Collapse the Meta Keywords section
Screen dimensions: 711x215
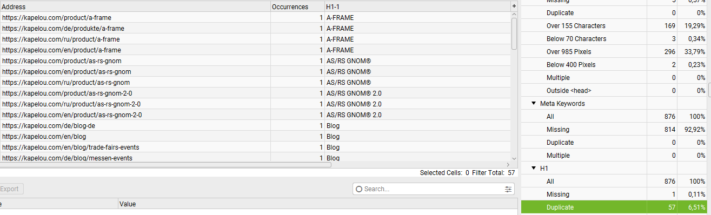click(x=534, y=103)
